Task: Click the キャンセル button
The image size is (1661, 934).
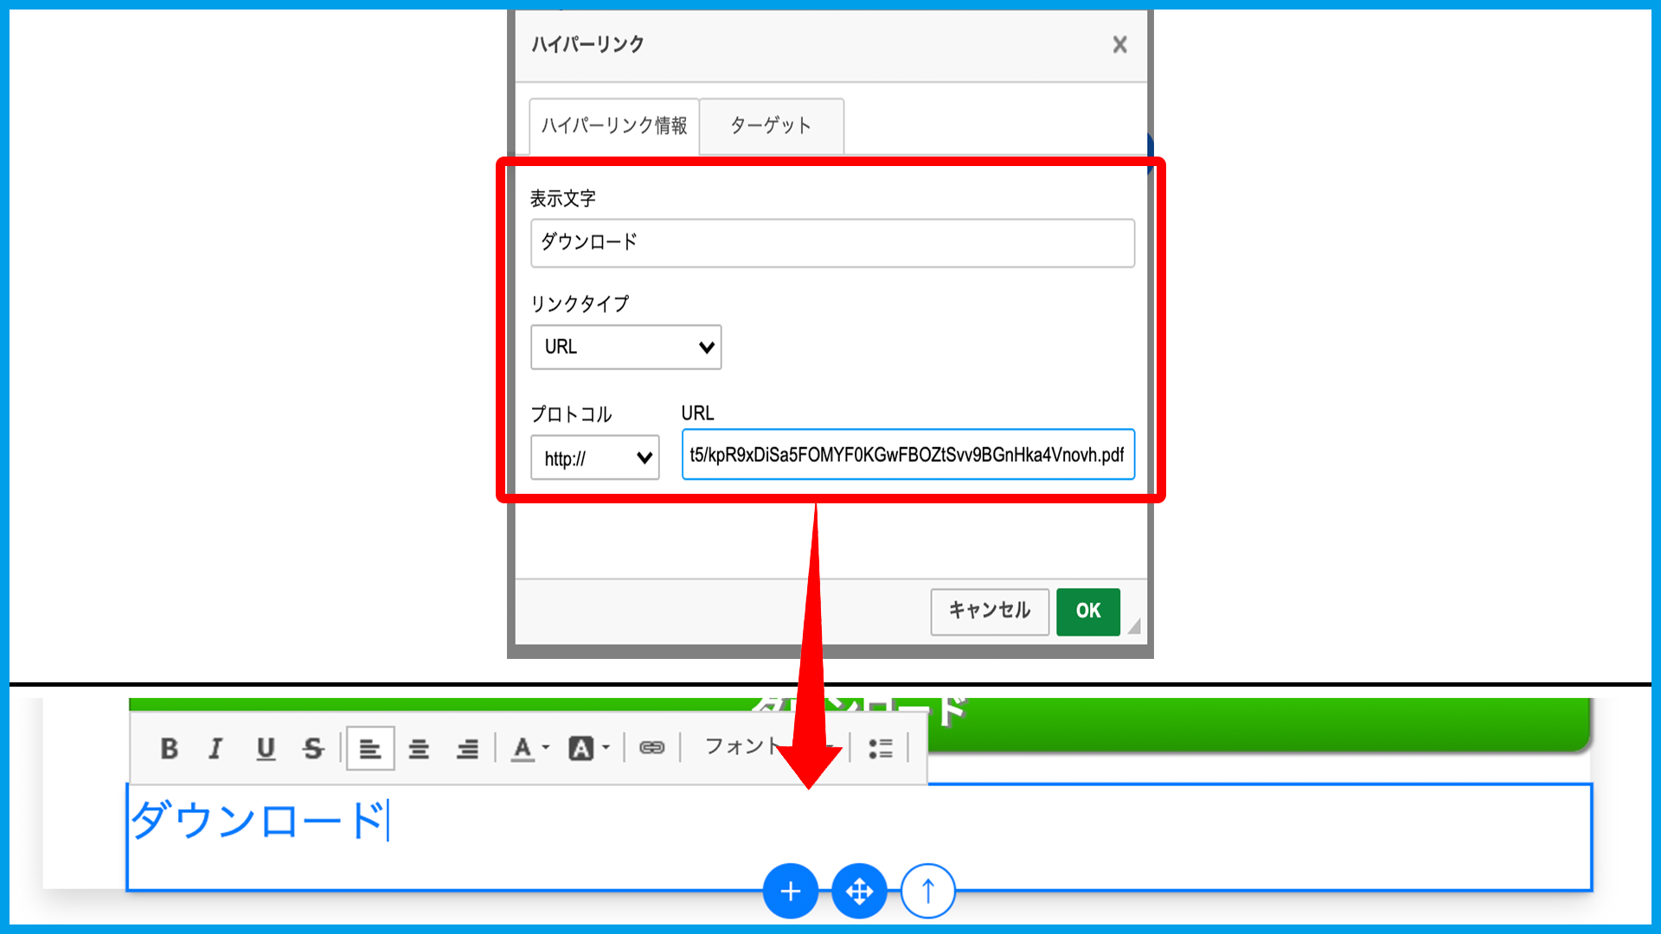Action: [989, 611]
